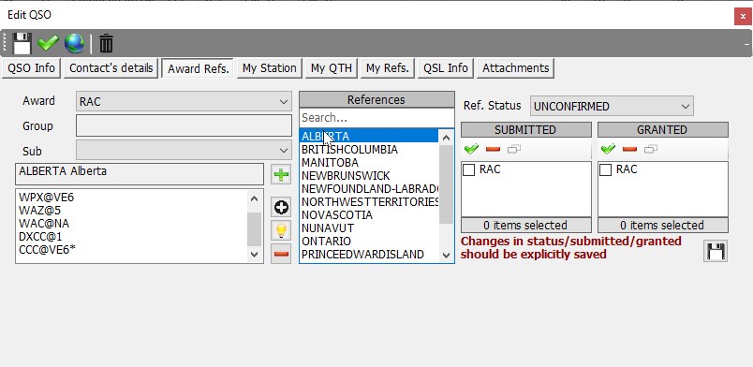This screenshot has width=753, height=367.
Task: Select DXCC@1 in the award refs list
Action: [x=131, y=236]
